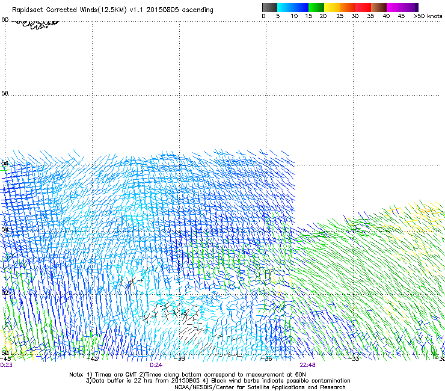
Task: Click the -42 longitude axis label
Action: (92, 359)
